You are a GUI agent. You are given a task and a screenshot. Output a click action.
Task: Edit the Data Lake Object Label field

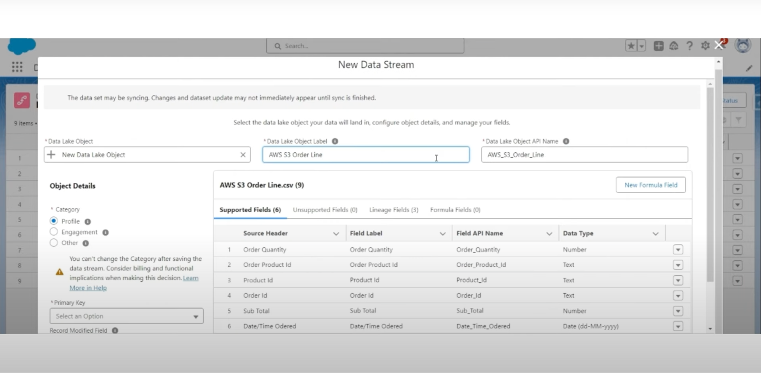click(366, 155)
